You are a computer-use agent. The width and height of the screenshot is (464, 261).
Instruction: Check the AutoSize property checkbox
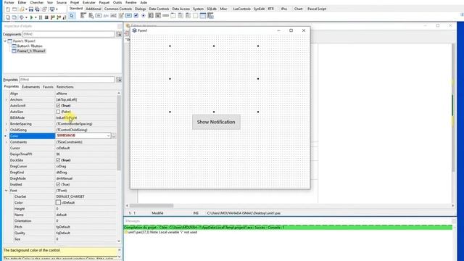[58, 112]
